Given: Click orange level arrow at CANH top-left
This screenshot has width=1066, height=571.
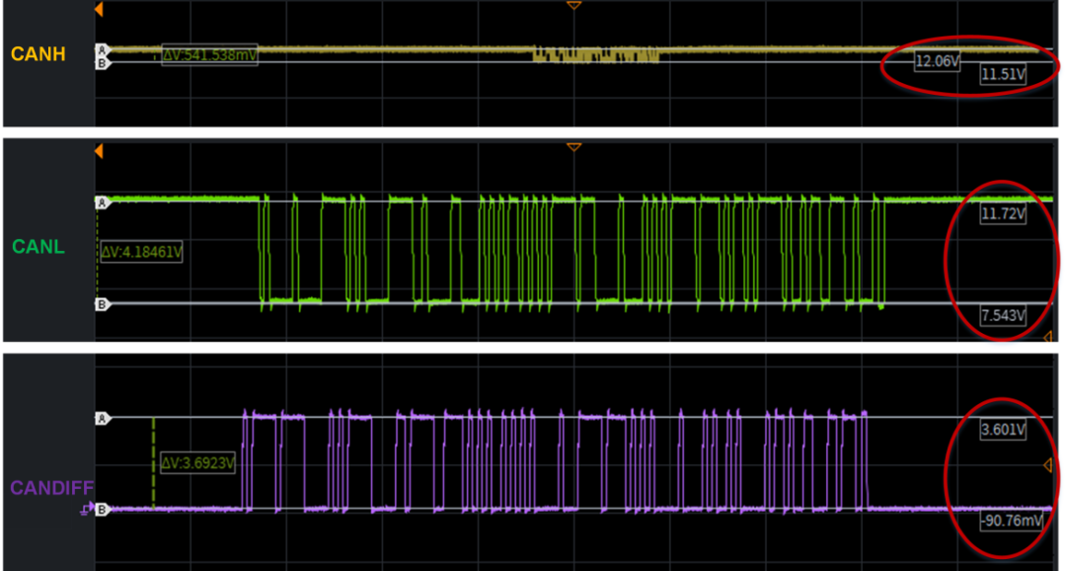Looking at the screenshot, I should [x=100, y=10].
